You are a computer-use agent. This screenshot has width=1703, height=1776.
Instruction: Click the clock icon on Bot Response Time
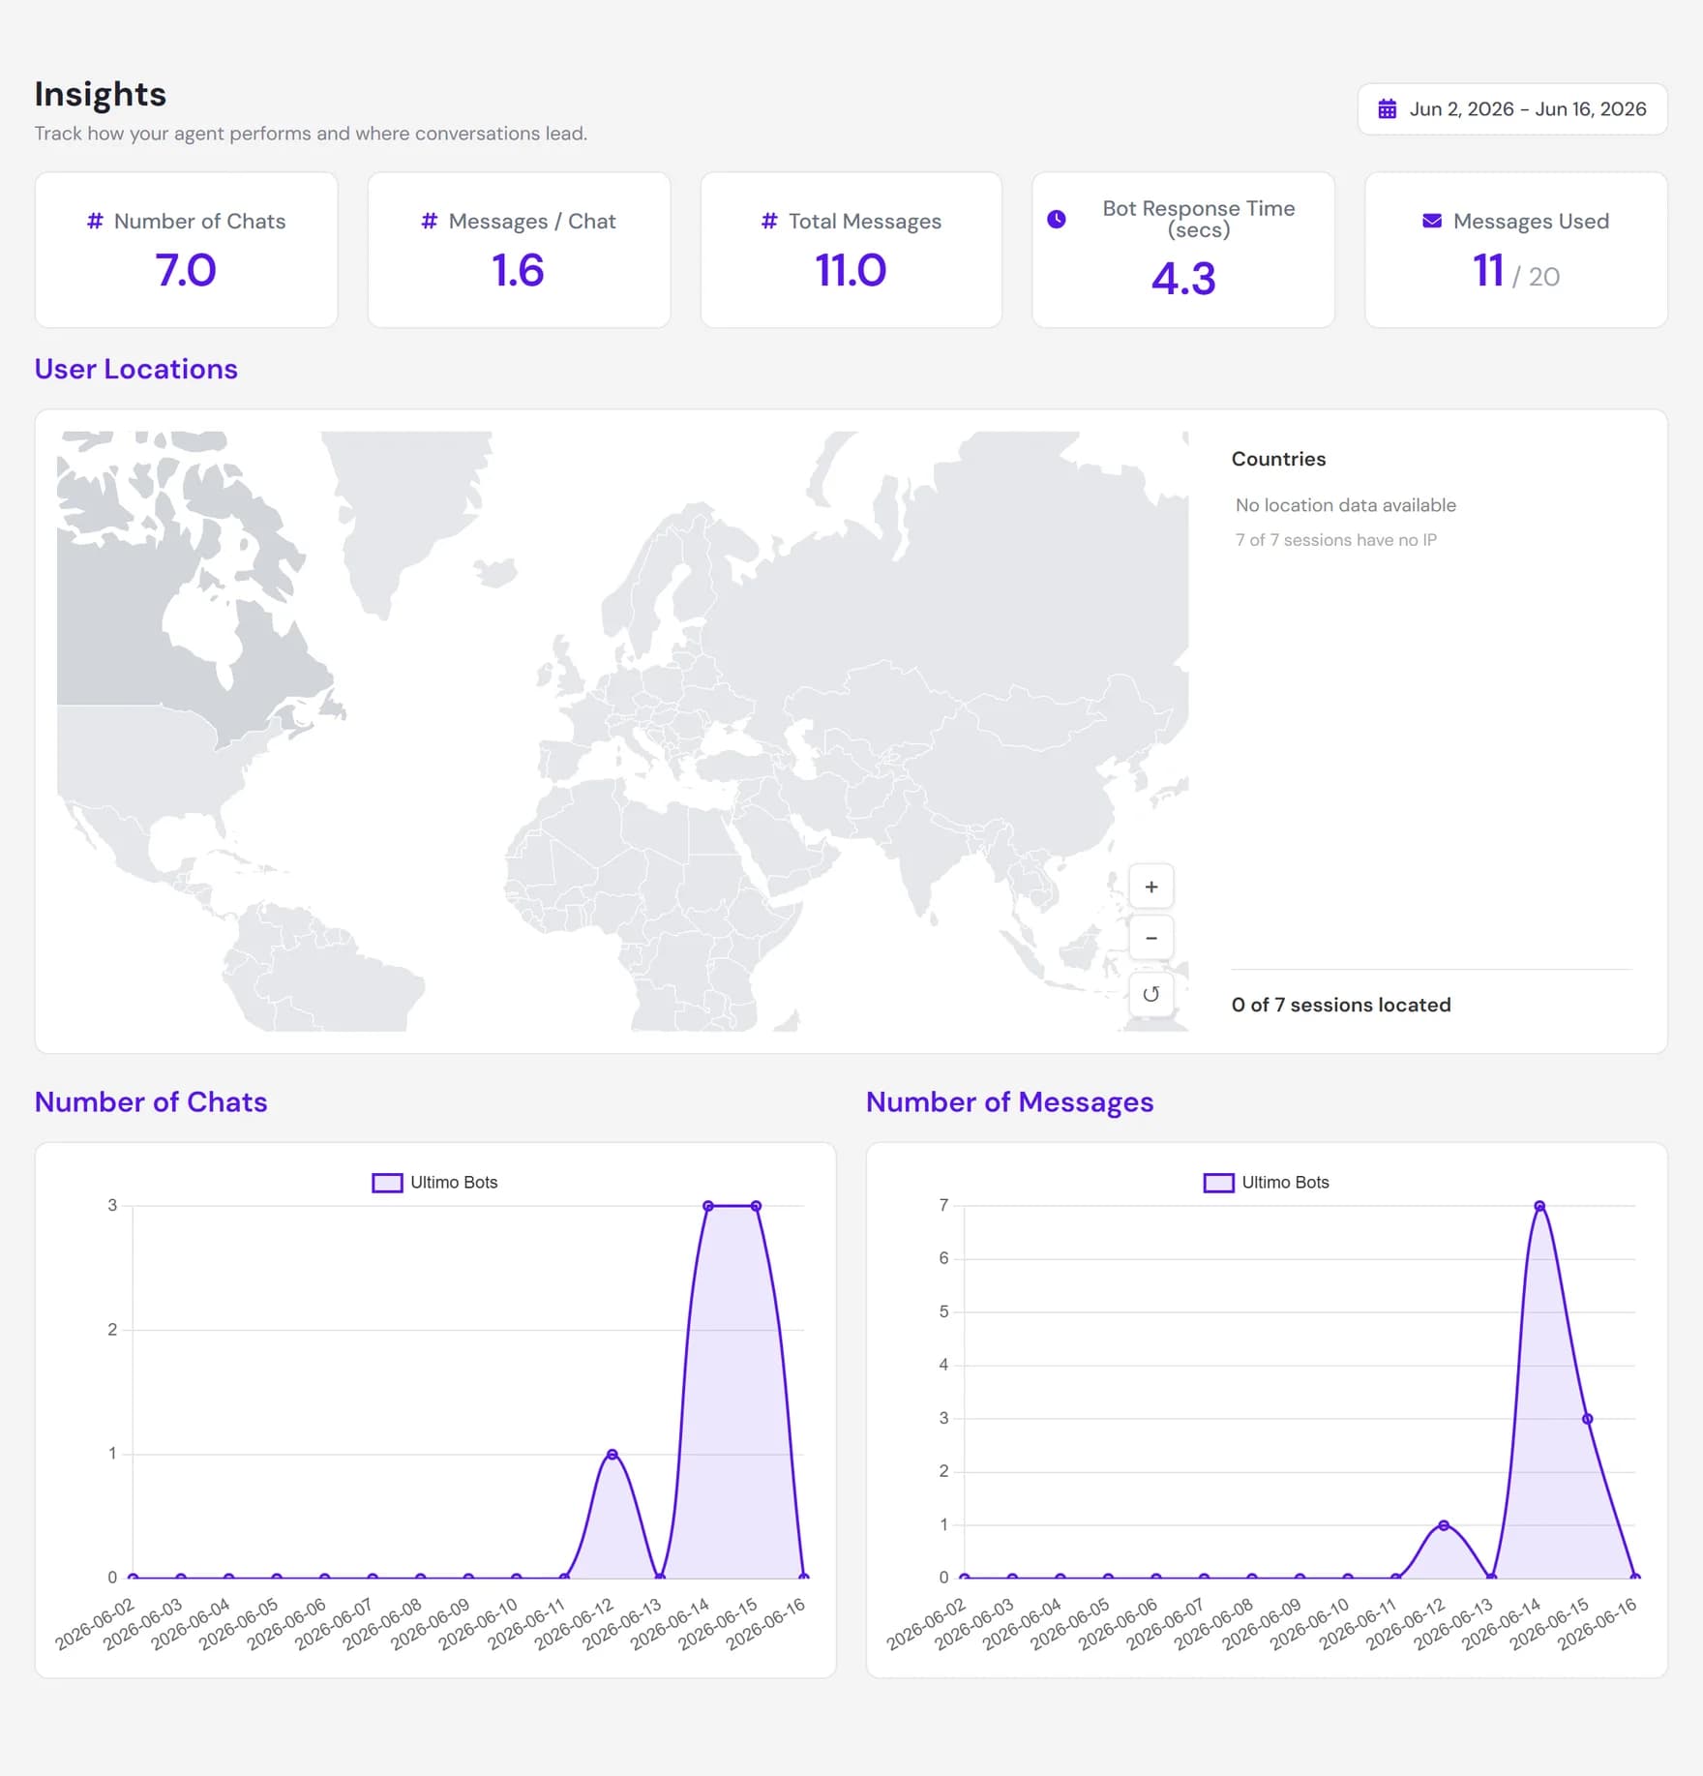pos(1057,220)
